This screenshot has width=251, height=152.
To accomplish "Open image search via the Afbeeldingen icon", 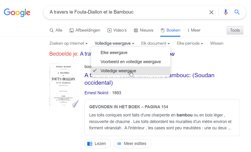I will click(x=84, y=30).
